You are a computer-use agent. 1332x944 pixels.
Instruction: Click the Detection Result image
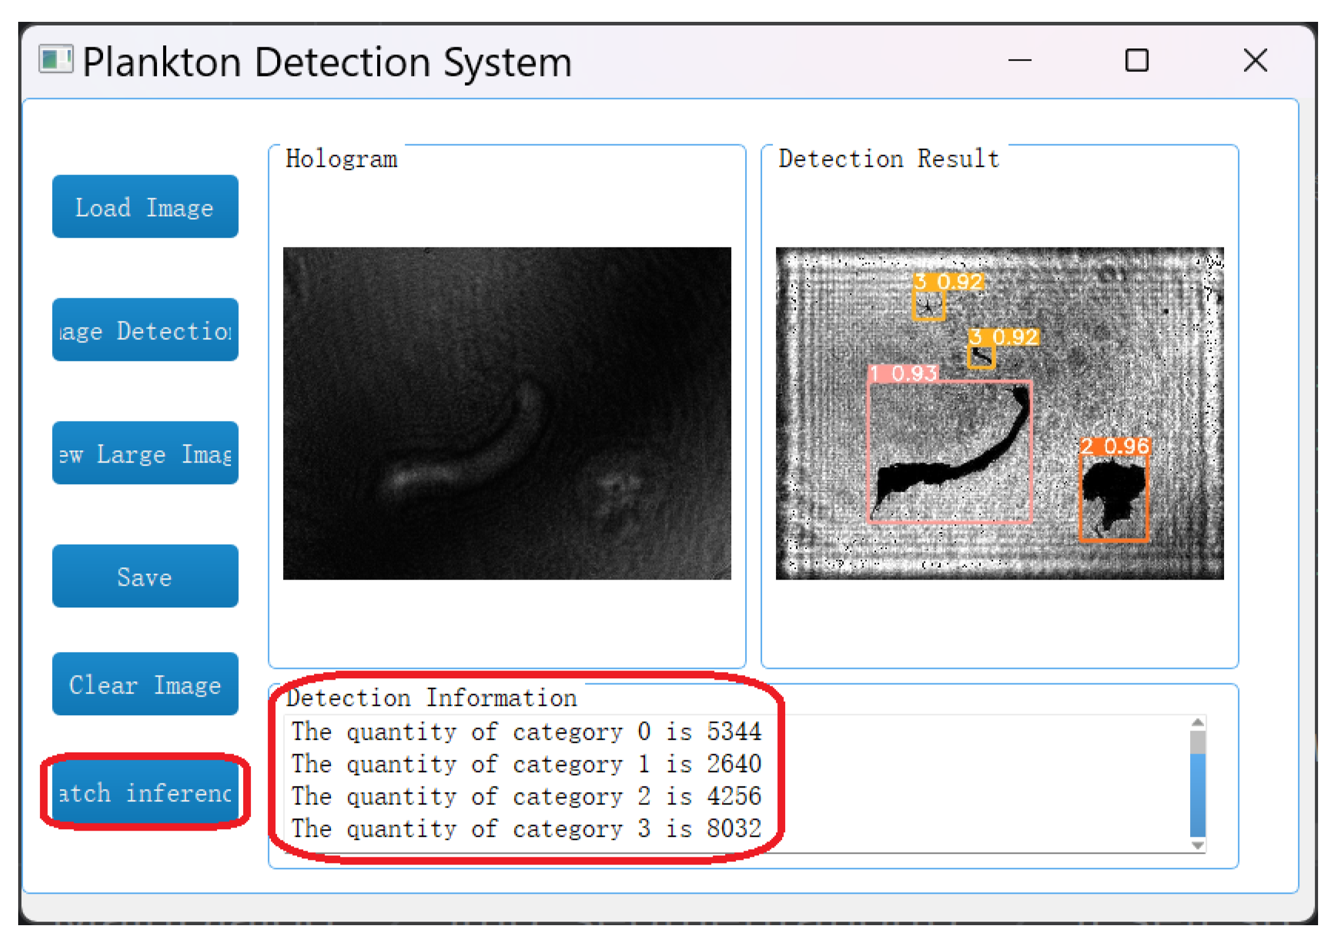click(1000, 413)
